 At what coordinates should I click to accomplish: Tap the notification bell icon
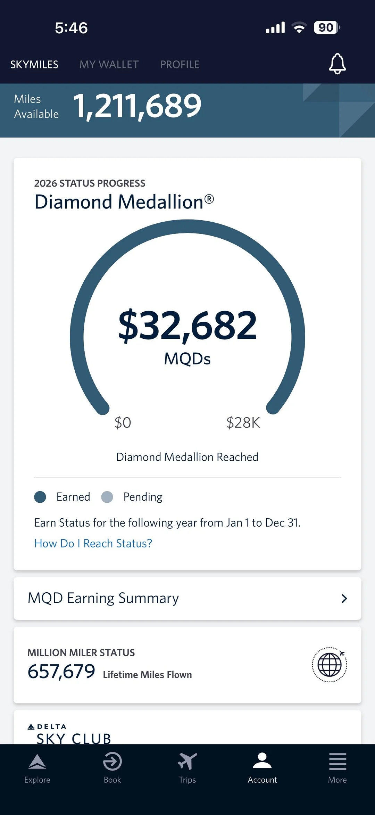click(337, 64)
